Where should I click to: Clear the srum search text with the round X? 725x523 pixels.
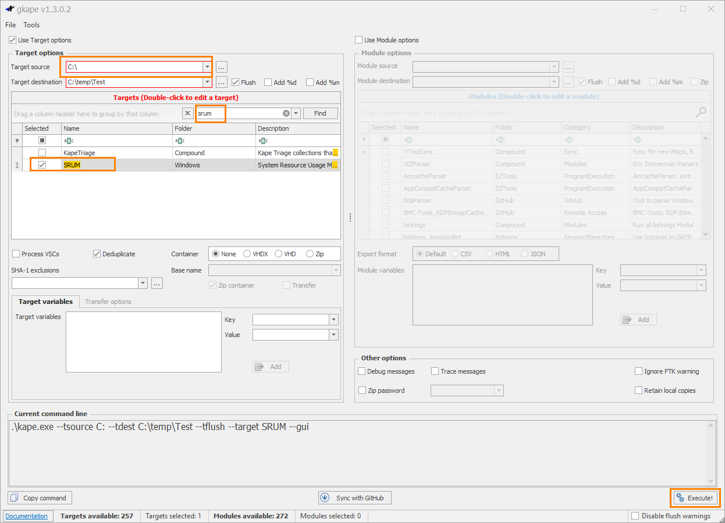tap(286, 113)
